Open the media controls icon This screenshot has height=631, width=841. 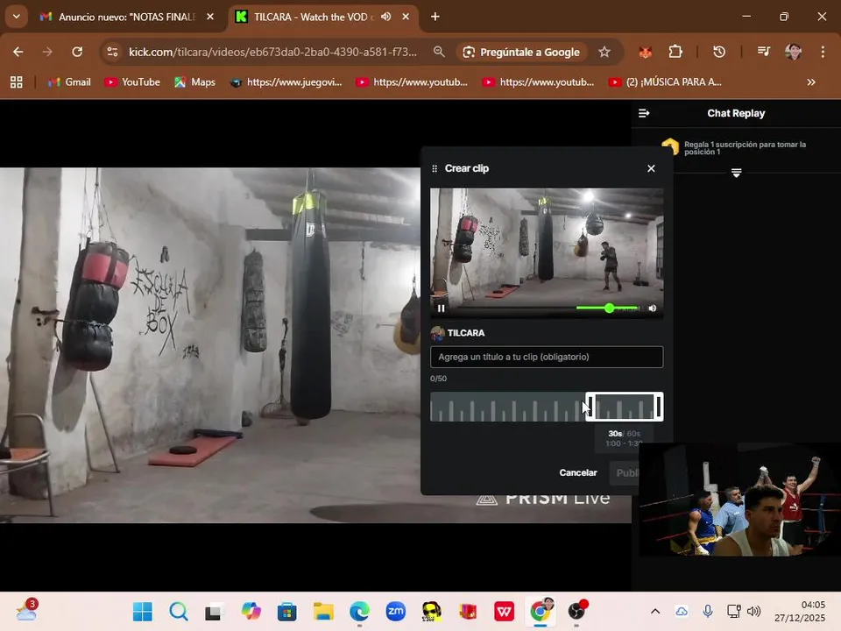(763, 52)
